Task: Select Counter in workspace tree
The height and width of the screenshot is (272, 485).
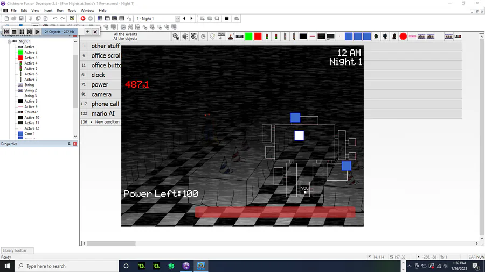Action: [31, 112]
